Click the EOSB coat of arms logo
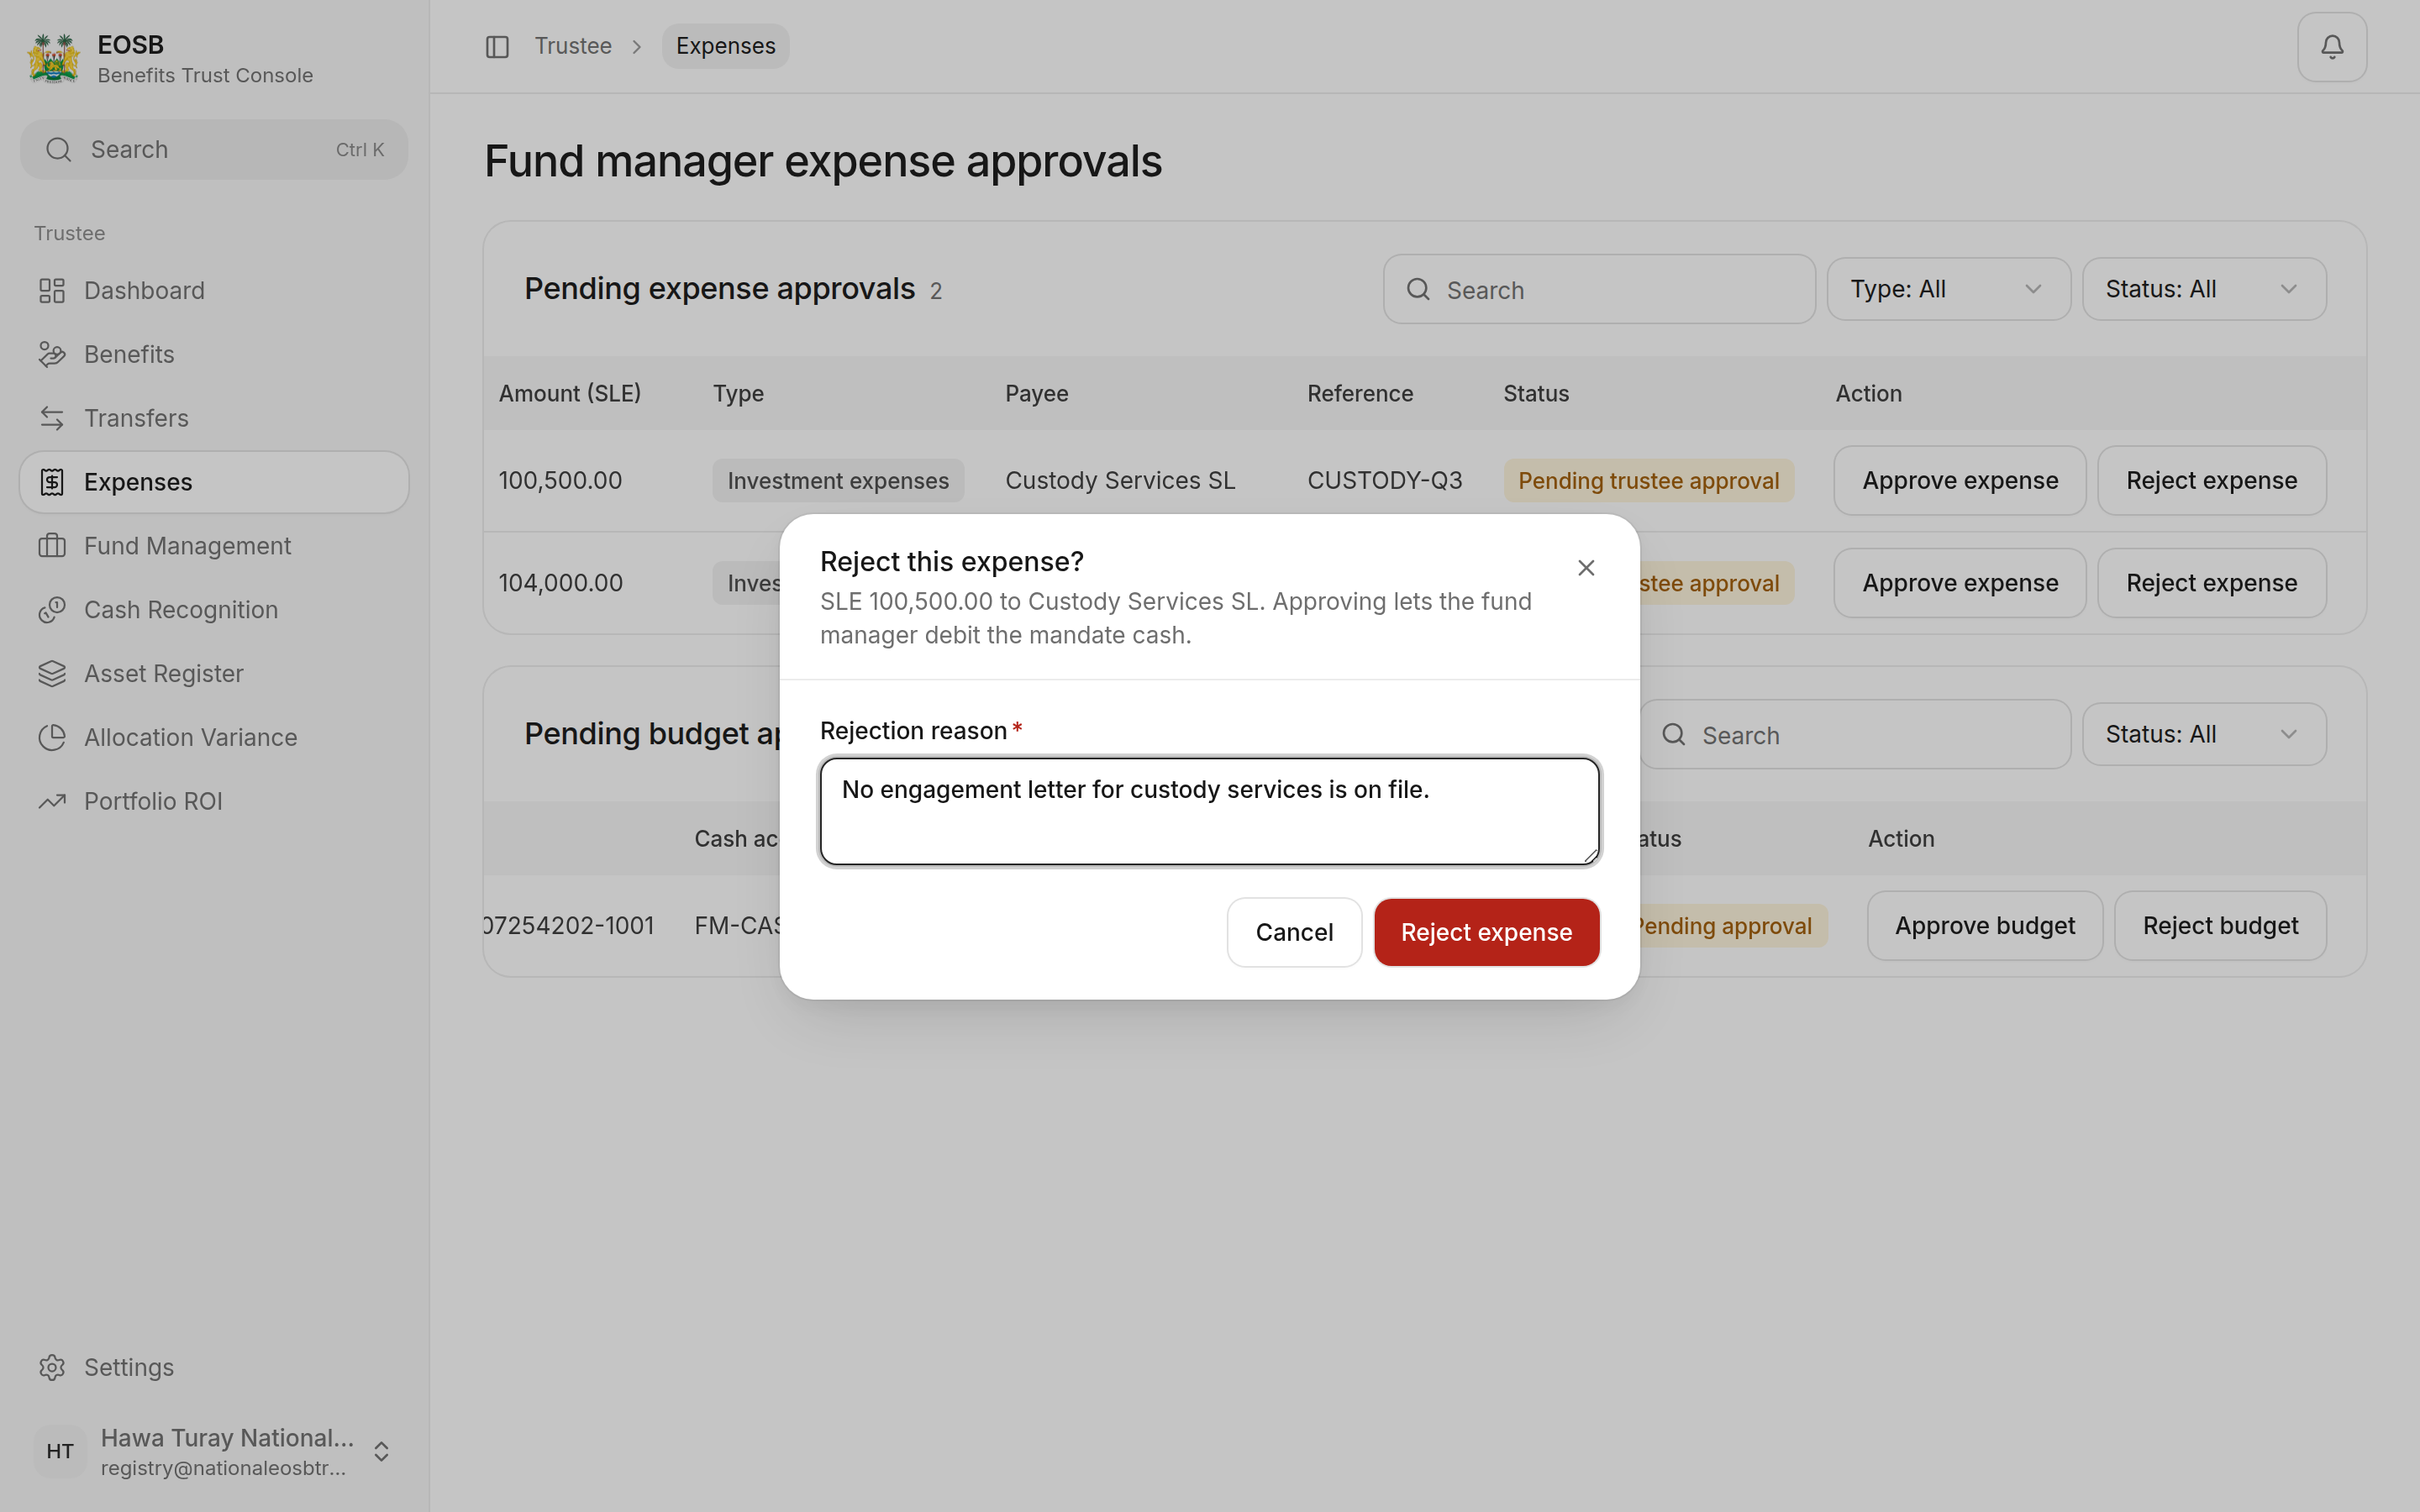Screen dimensions: 2420x1512 click(53, 58)
